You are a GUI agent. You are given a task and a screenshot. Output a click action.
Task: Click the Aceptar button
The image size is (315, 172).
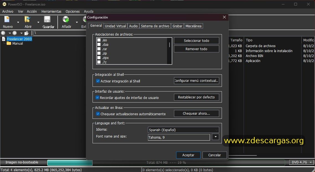(188, 155)
